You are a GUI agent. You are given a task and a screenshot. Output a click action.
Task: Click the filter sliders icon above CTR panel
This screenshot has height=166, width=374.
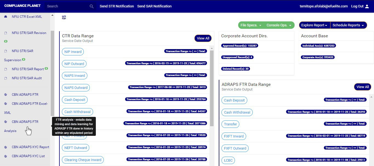pyautogui.click(x=64, y=18)
